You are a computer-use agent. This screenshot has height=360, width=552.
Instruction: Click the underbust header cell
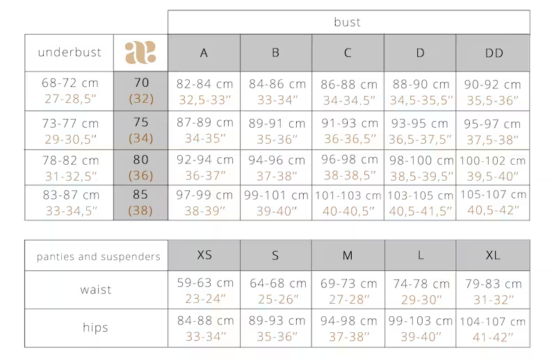tap(70, 53)
